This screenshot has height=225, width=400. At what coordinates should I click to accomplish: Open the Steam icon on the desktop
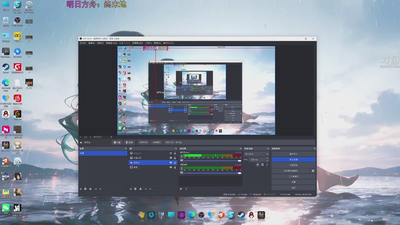click(6, 67)
